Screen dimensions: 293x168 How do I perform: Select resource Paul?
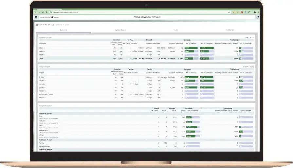coord(146,117)
